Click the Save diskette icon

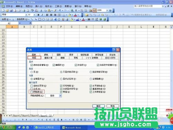click(x=11, y=10)
